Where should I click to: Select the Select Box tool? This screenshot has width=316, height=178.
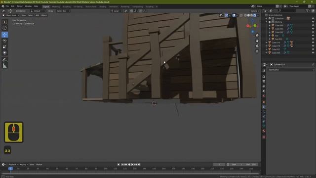4,22
